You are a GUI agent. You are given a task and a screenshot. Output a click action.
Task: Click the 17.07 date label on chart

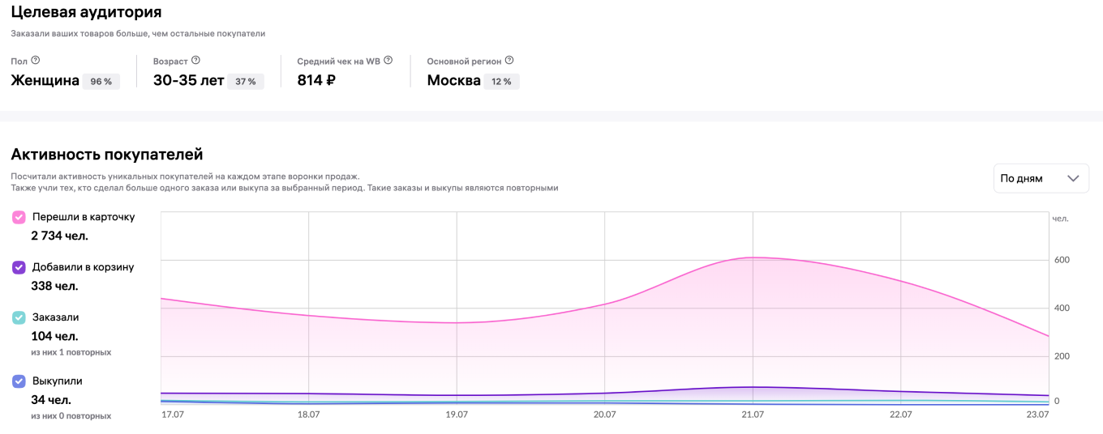(172, 415)
